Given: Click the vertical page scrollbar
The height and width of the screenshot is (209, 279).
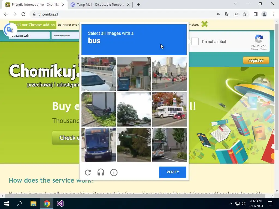Looking at the screenshot, I should 277,87.
